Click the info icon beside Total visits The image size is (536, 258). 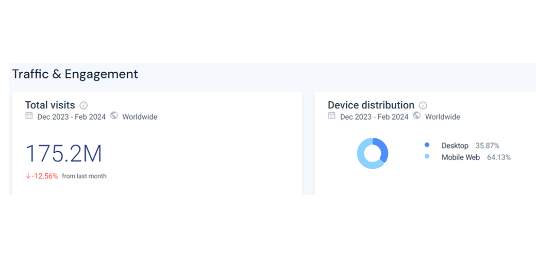(x=83, y=105)
